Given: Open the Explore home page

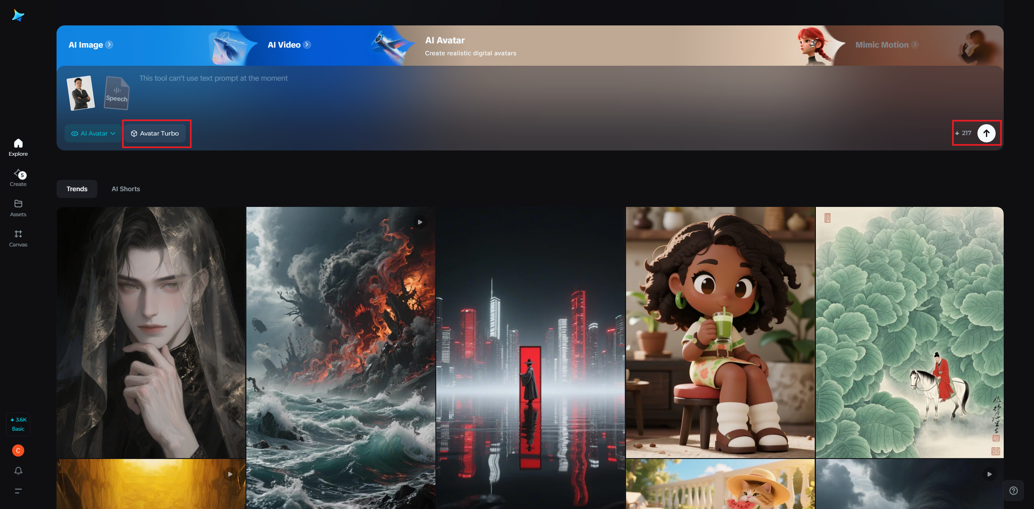Looking at the screenshot, I should pos(18,147).
